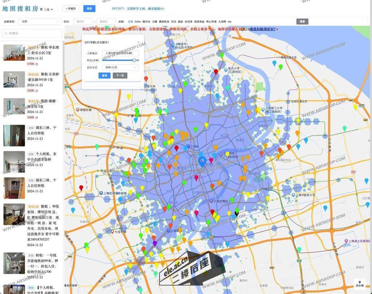
Task: Expand the 出行方式 地铁+公交 dropdown
Action: click(x=120, y=67)
